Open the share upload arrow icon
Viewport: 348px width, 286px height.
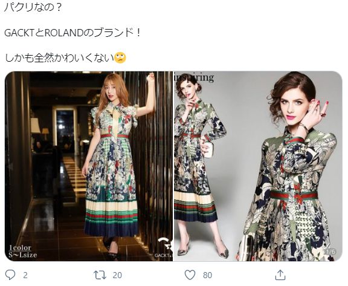coord(280,275)
